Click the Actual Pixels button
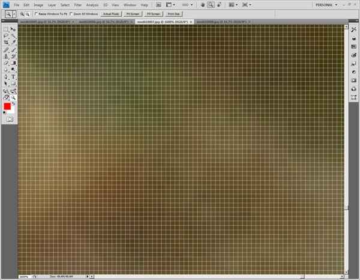Viewport: 360px width, 280px height. (111, 13)
